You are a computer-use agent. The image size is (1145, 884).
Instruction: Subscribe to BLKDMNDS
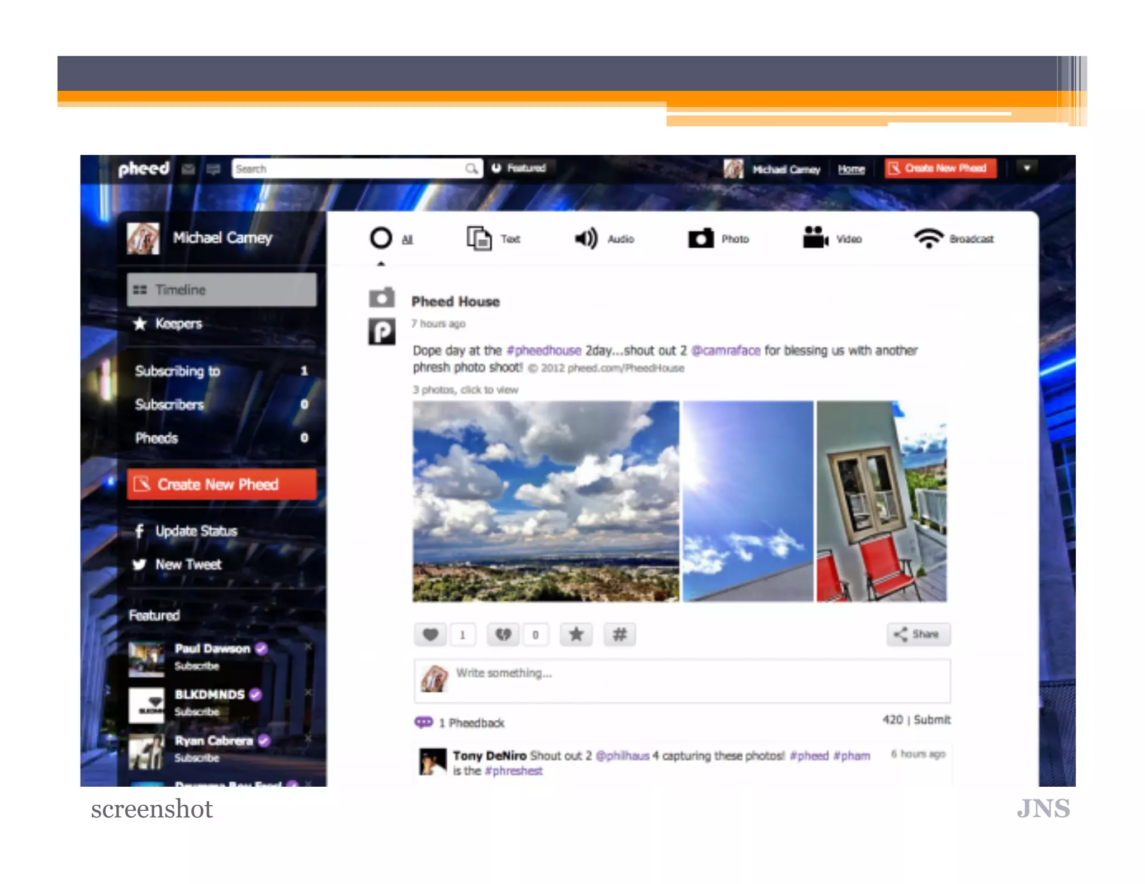point(196,711)
